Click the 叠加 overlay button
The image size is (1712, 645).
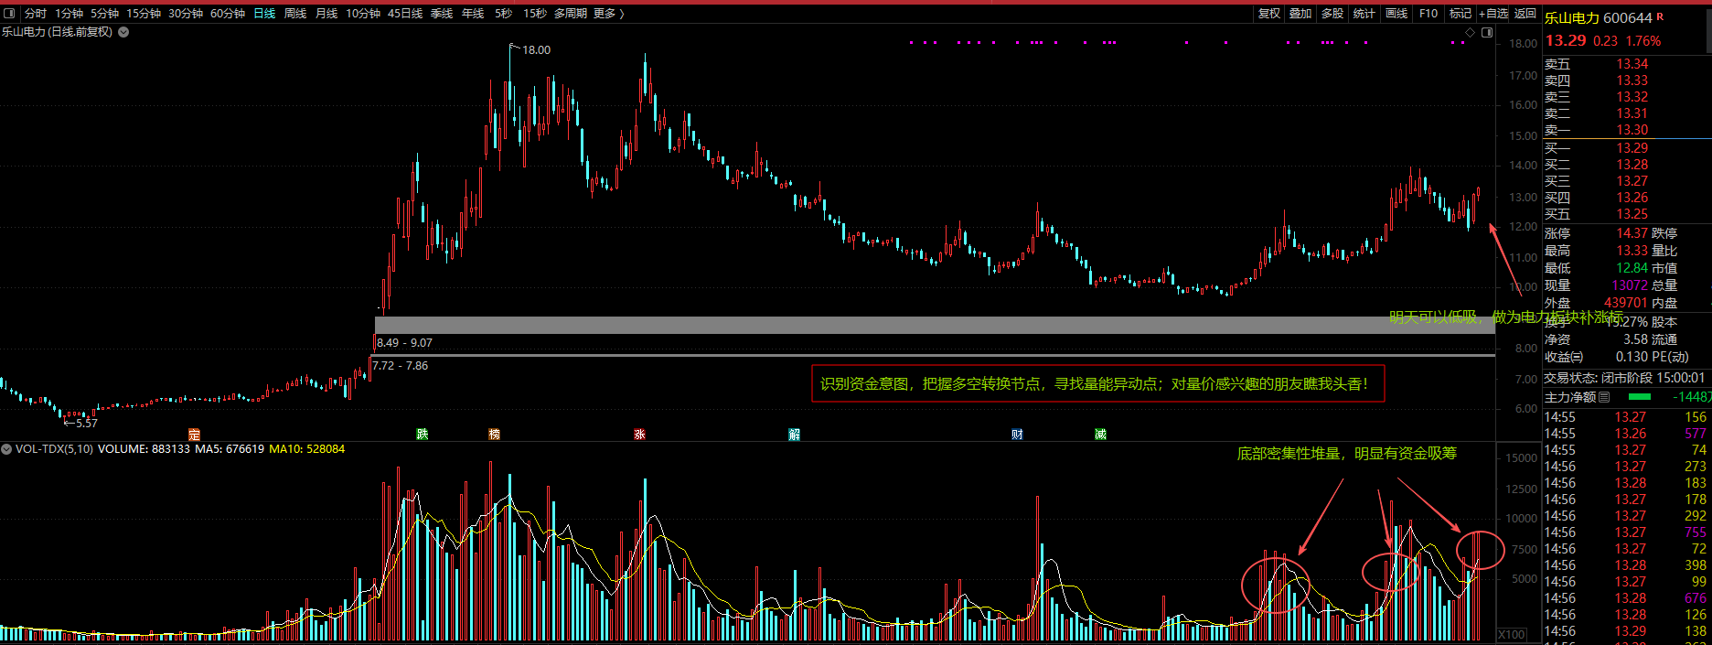coord(1300,14)
